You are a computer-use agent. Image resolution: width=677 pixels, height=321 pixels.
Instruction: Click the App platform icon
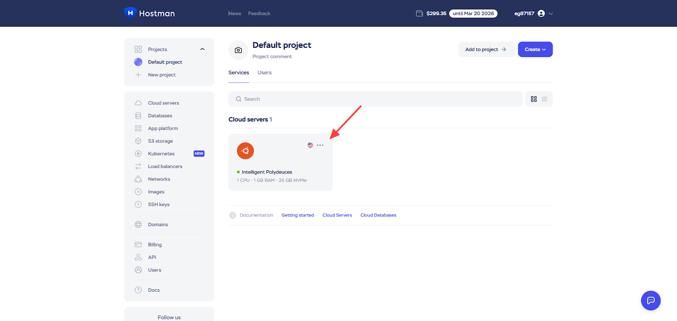point(138,129)
